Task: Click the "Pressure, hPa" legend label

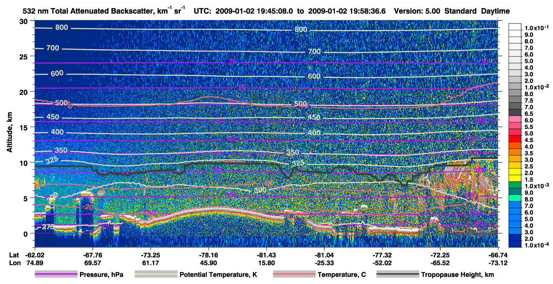Action: tap(101, 275)
